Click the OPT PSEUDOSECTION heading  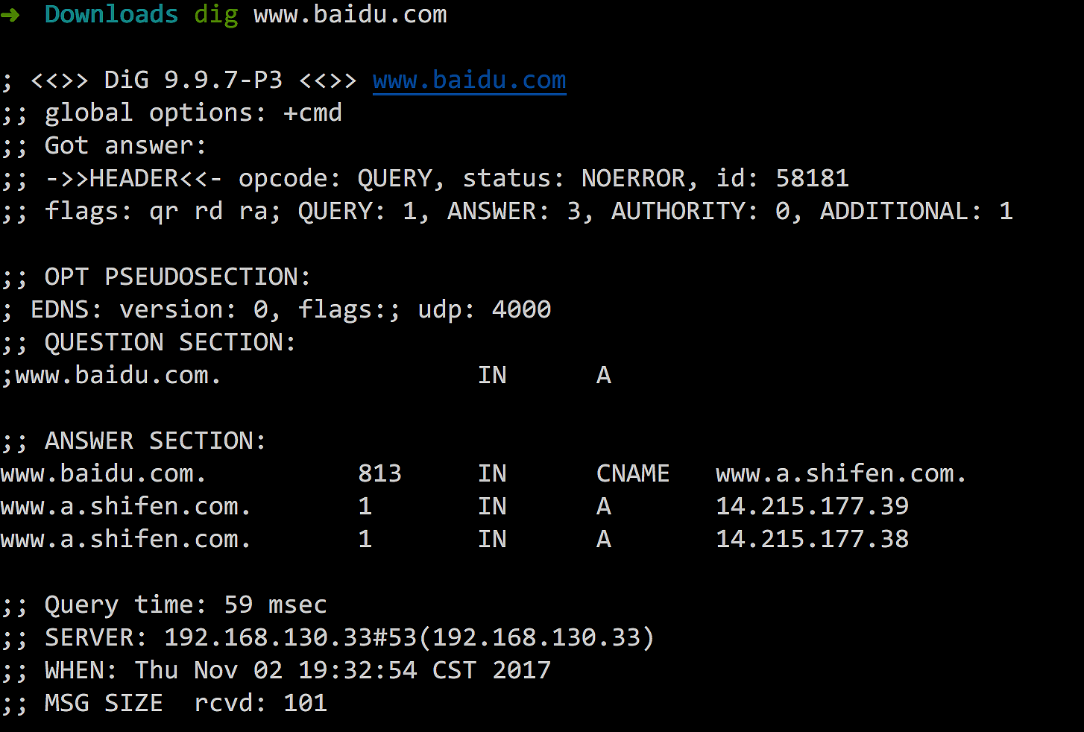[x=178, y=277]
